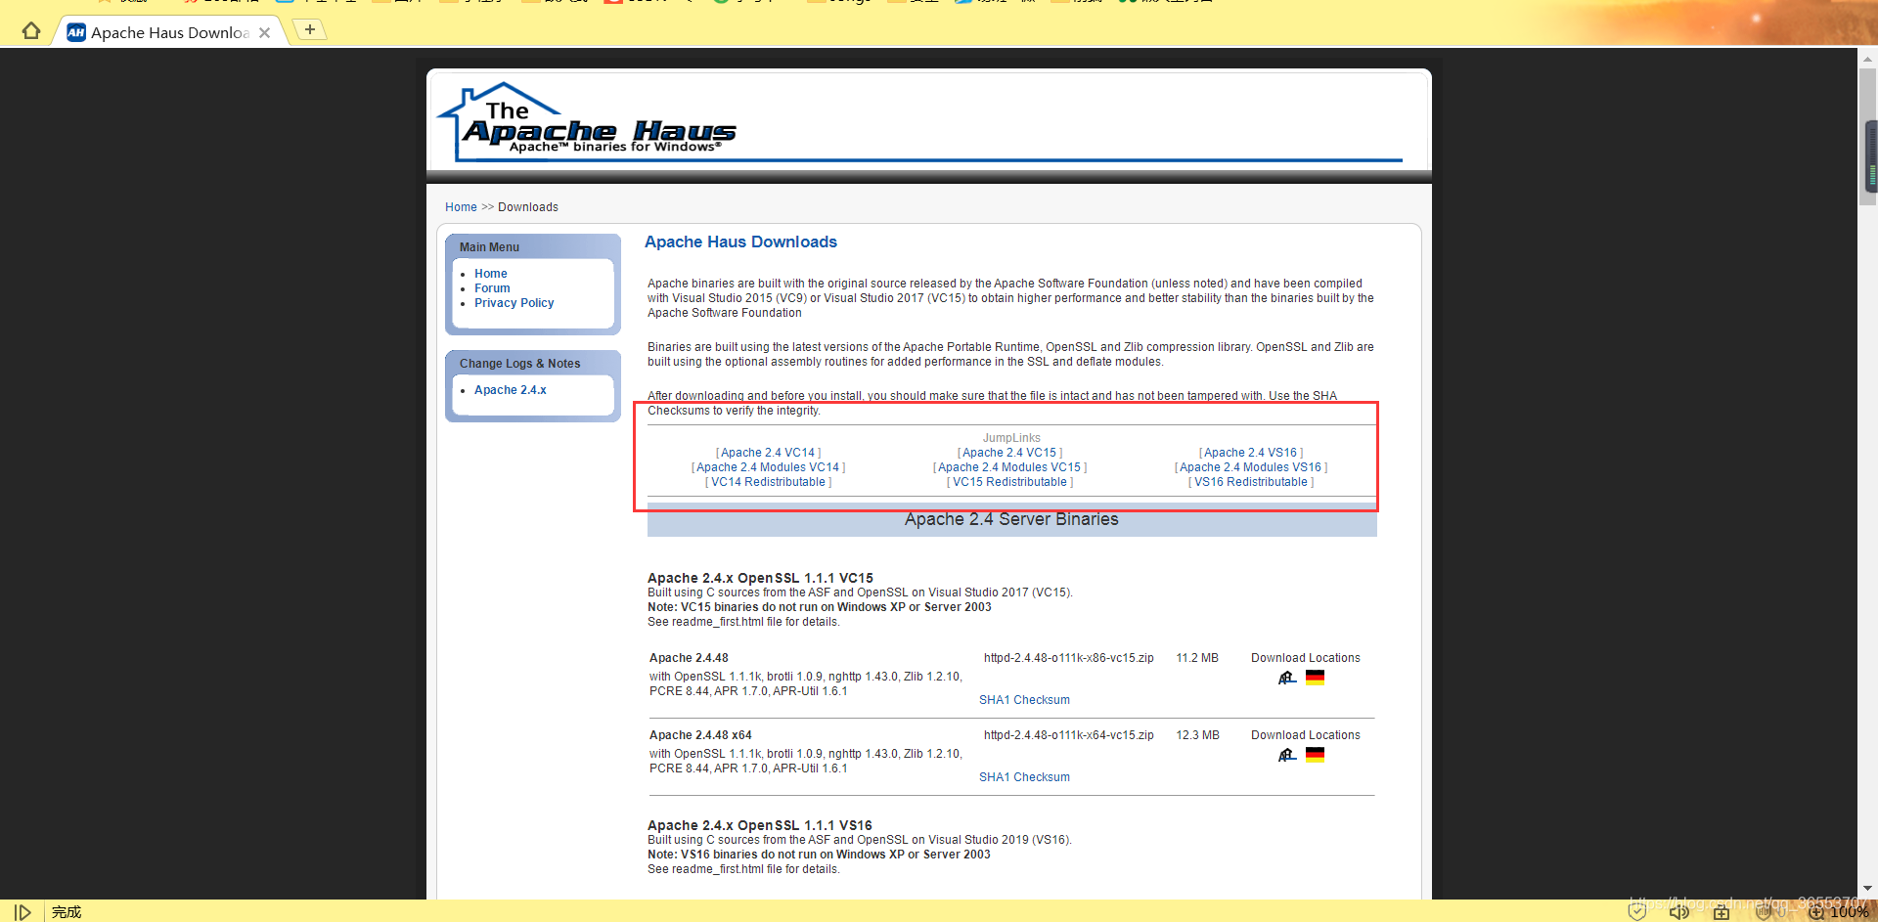Jump to Apache 2.4 VC15 section

pos(1009,453)
